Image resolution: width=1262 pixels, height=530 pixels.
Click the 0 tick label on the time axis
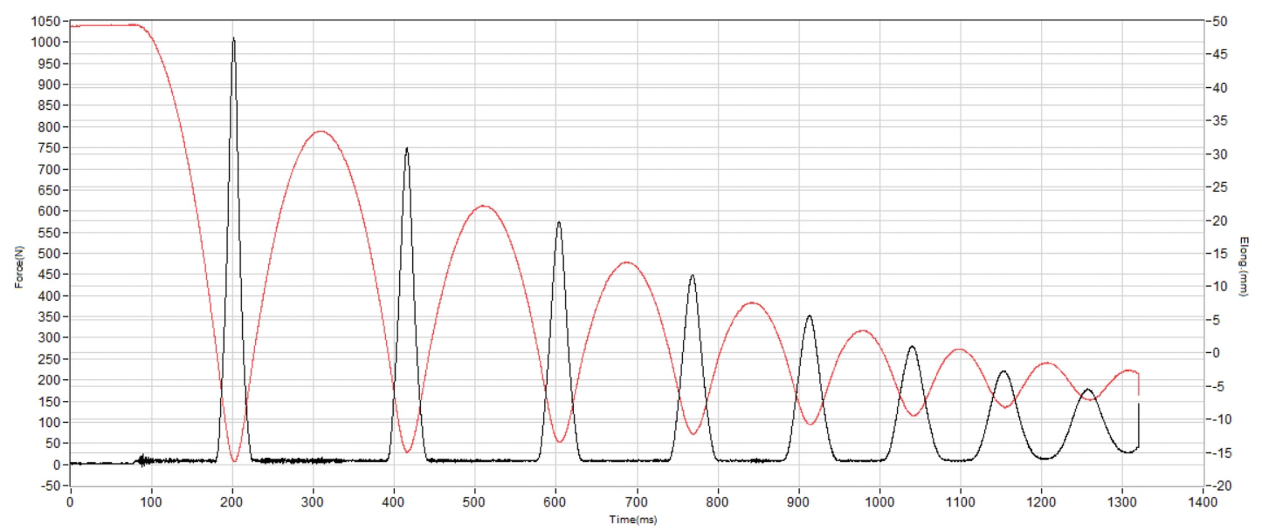click(71, 502)
